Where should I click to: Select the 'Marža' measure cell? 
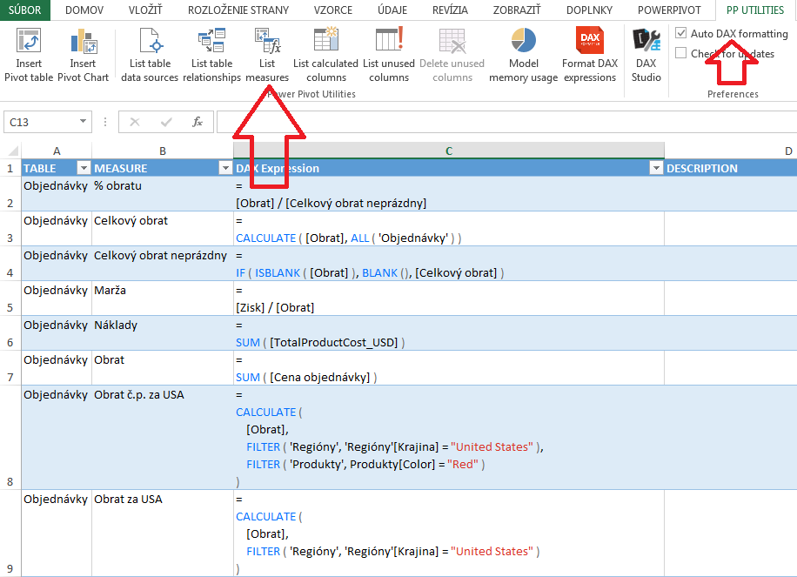point(163,298)
